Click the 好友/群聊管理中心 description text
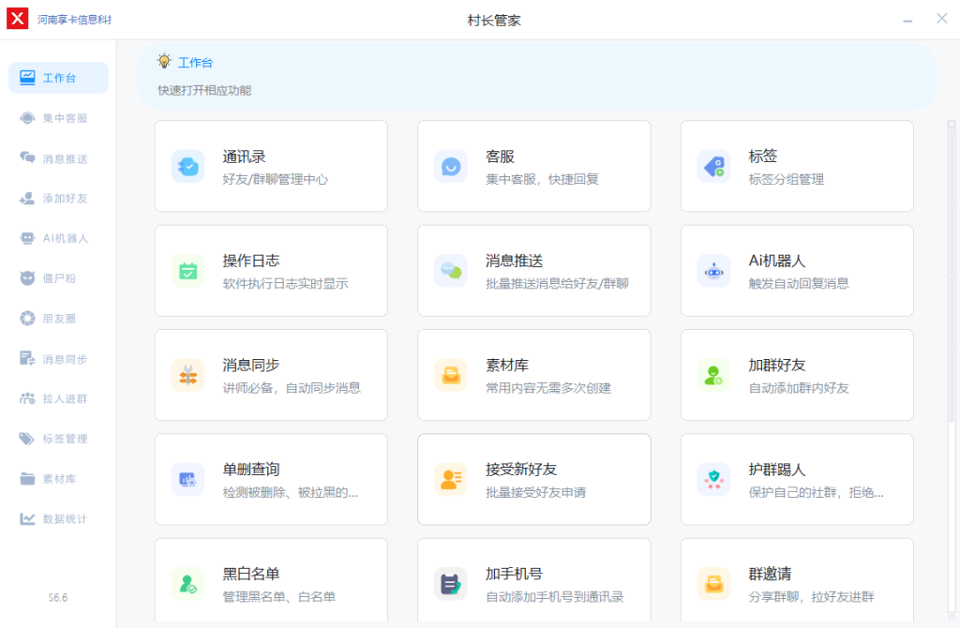The height and width of the screenshot is (628, 960). [275, 179]
